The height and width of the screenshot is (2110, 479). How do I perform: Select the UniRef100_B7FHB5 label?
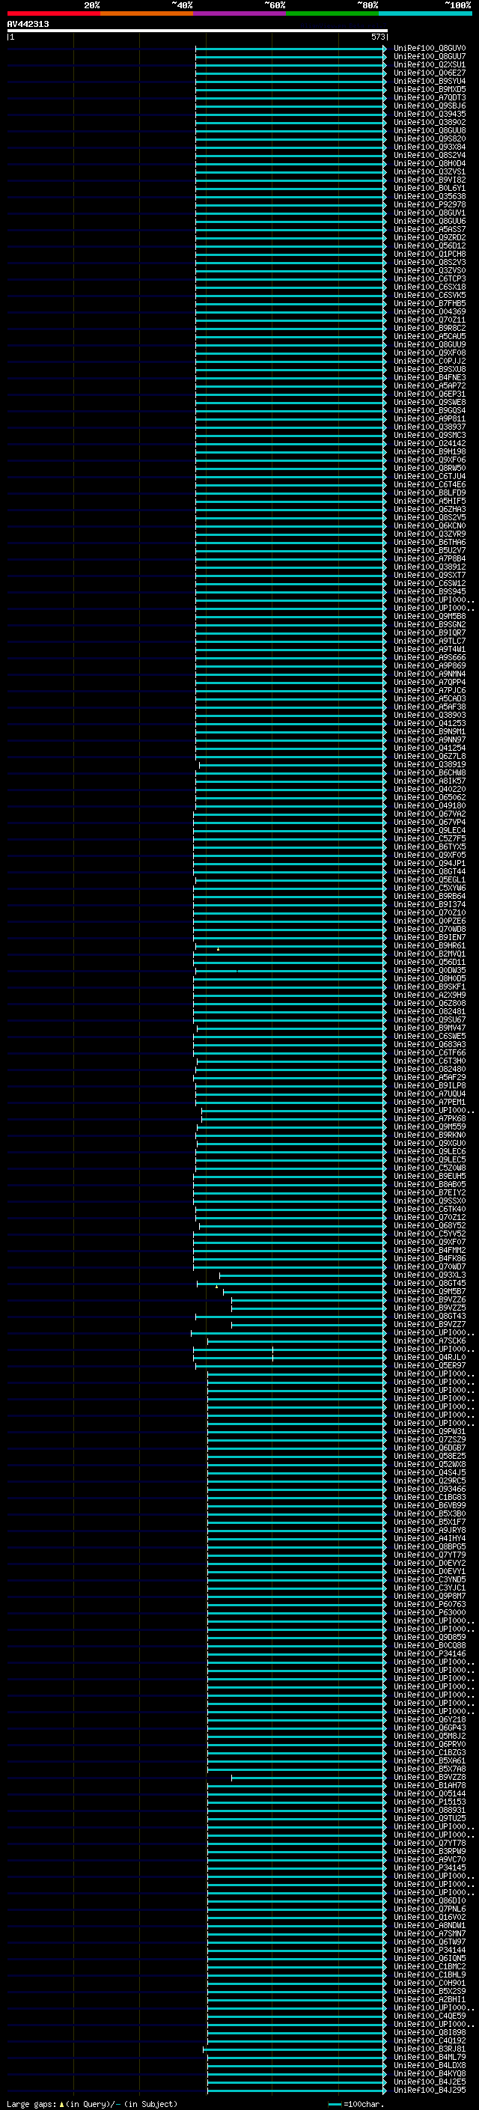(x=430, y=304)
